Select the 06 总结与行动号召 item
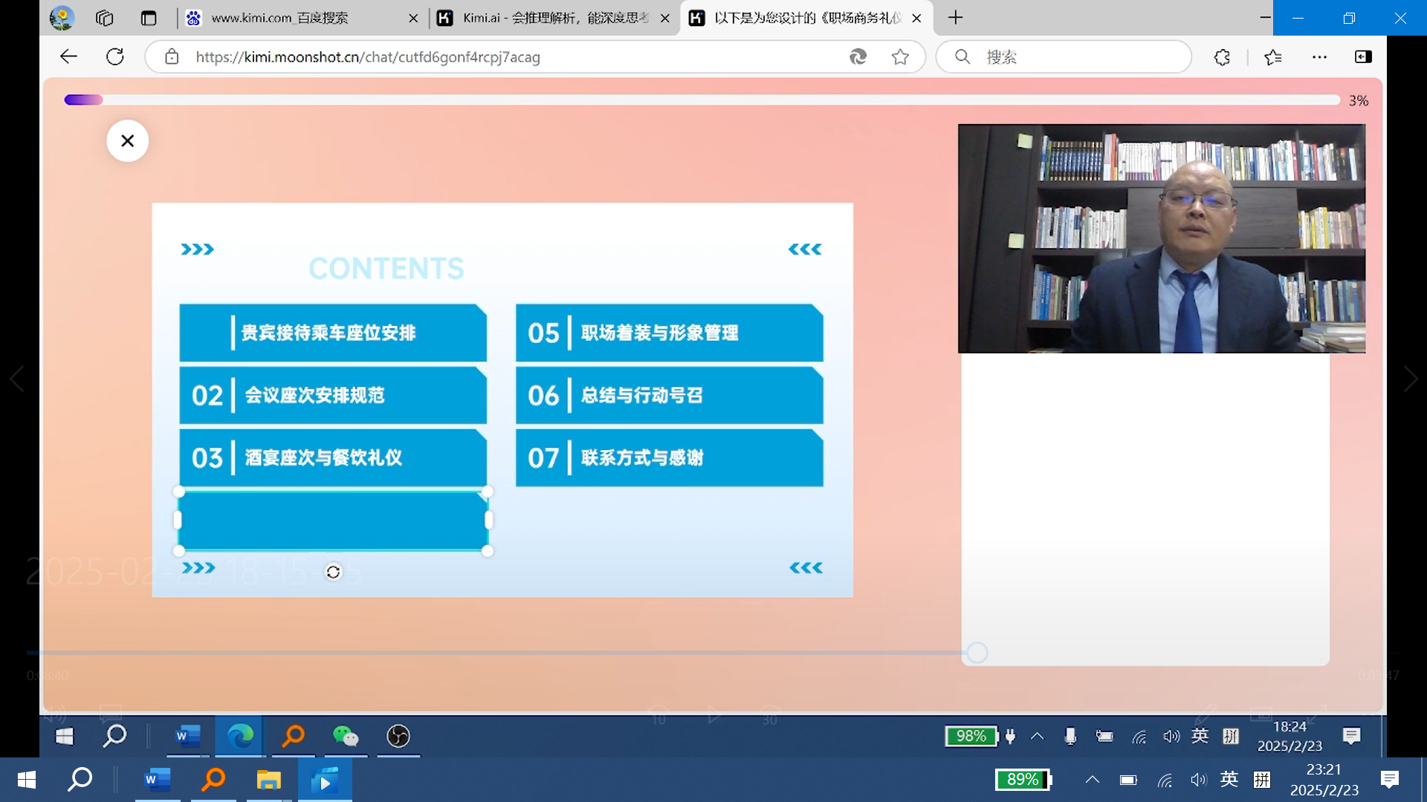 click(x=669, y=395)
